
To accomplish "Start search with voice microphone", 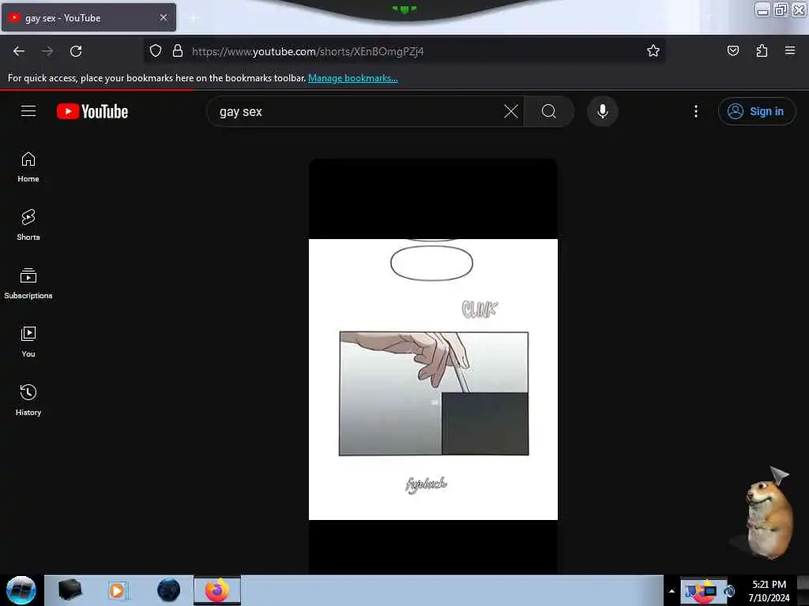I will click(x=603, y=111).
